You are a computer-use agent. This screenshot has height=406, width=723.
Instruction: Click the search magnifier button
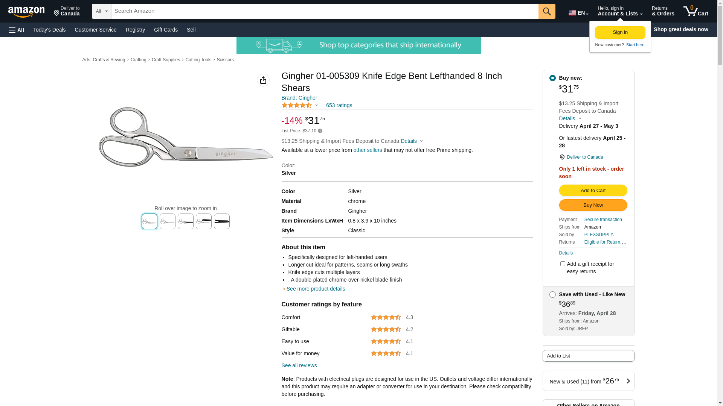tap(546, 11)
